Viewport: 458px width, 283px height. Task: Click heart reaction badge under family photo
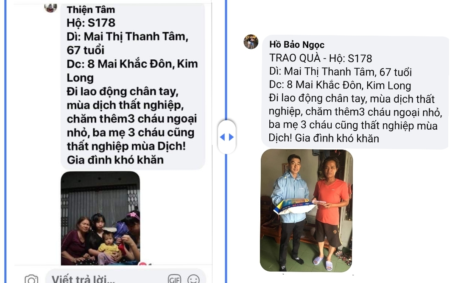(x=142, y=264)
